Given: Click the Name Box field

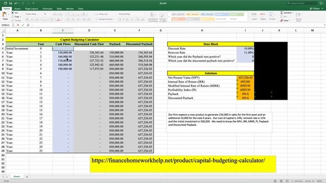Looking at the screenshot, I should coord(6,25).
